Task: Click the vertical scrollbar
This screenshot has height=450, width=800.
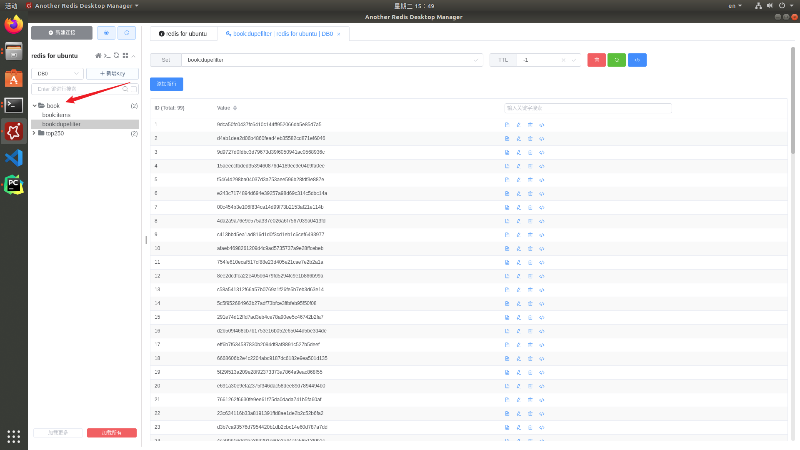Action: 793,100
